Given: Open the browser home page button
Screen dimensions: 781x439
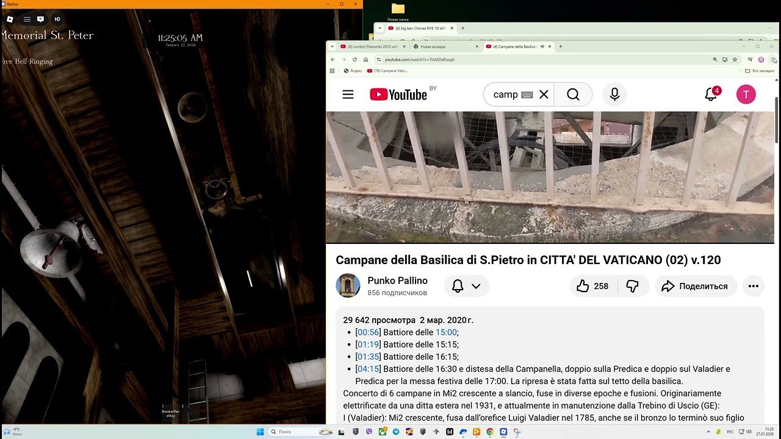Looking at the screenshot, I should (x=365, y=60).
